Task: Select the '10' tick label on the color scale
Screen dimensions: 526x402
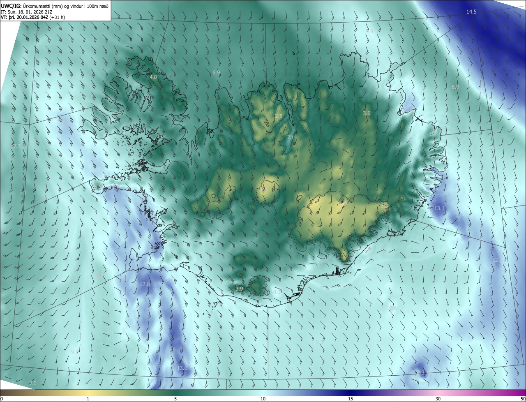Action: tap(263, 399)
